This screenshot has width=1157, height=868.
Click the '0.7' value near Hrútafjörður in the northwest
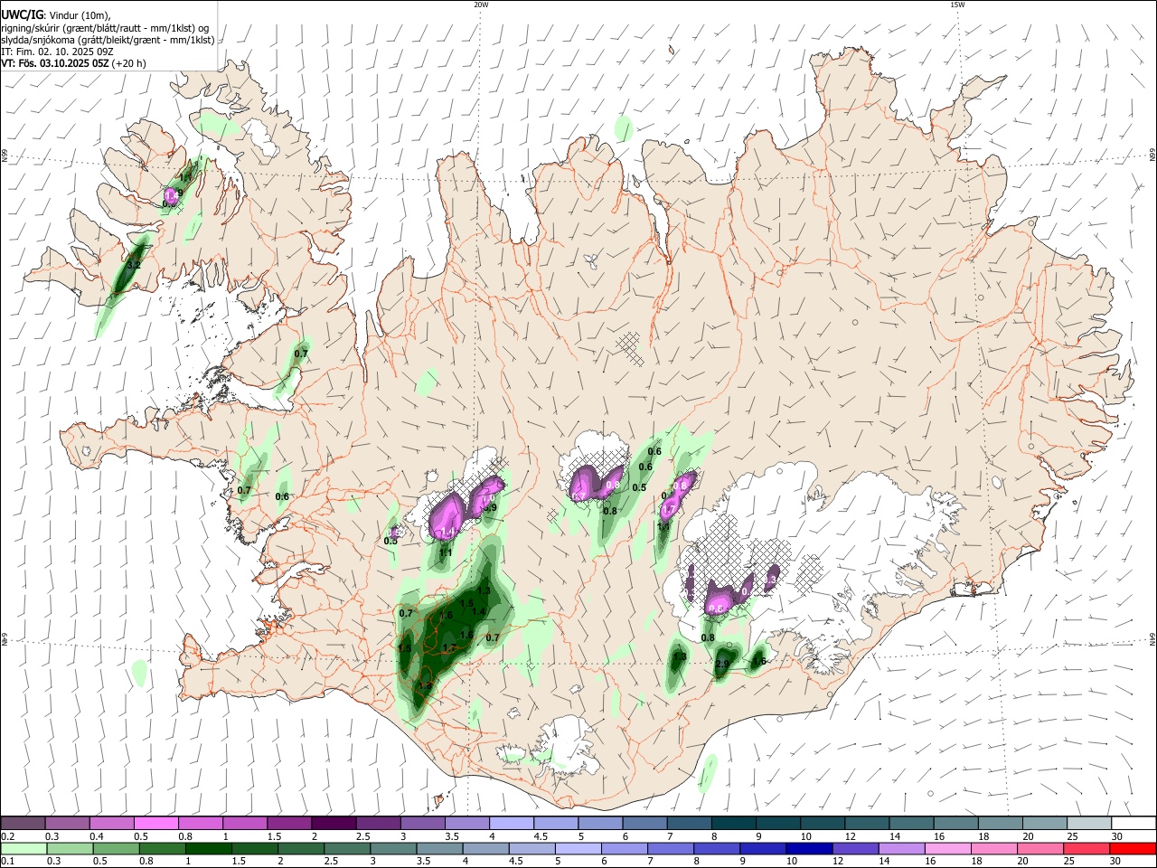pyautogui.click(x=301, y=354)
